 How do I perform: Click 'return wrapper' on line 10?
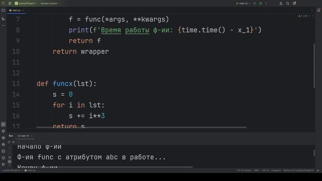coord(80,51)
